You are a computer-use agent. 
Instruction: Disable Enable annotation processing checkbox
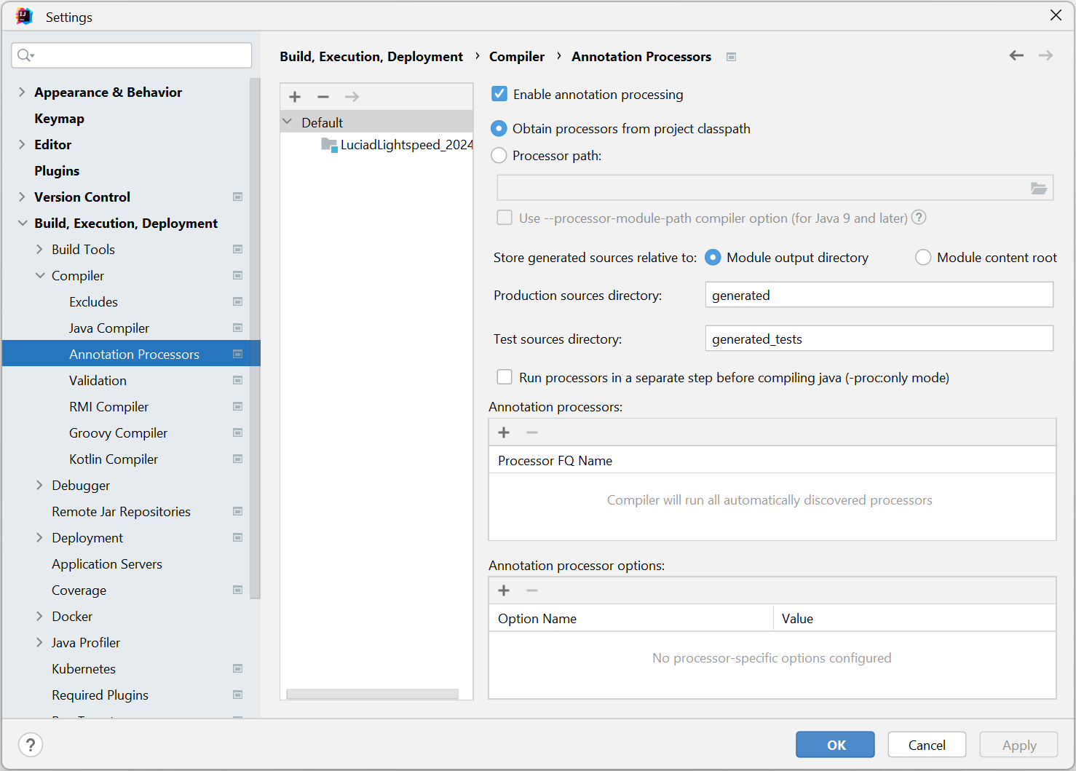[499, 94]
